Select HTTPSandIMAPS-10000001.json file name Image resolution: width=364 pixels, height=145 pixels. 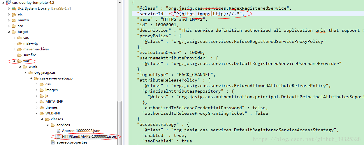pos(89,137)
